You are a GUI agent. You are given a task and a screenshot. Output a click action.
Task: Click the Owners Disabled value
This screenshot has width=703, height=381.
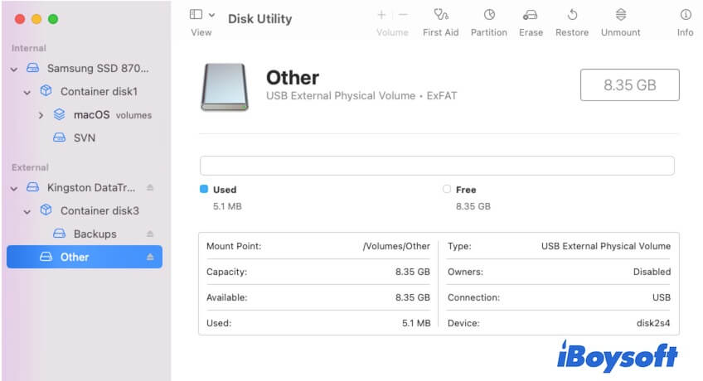[x=652, y=272]
